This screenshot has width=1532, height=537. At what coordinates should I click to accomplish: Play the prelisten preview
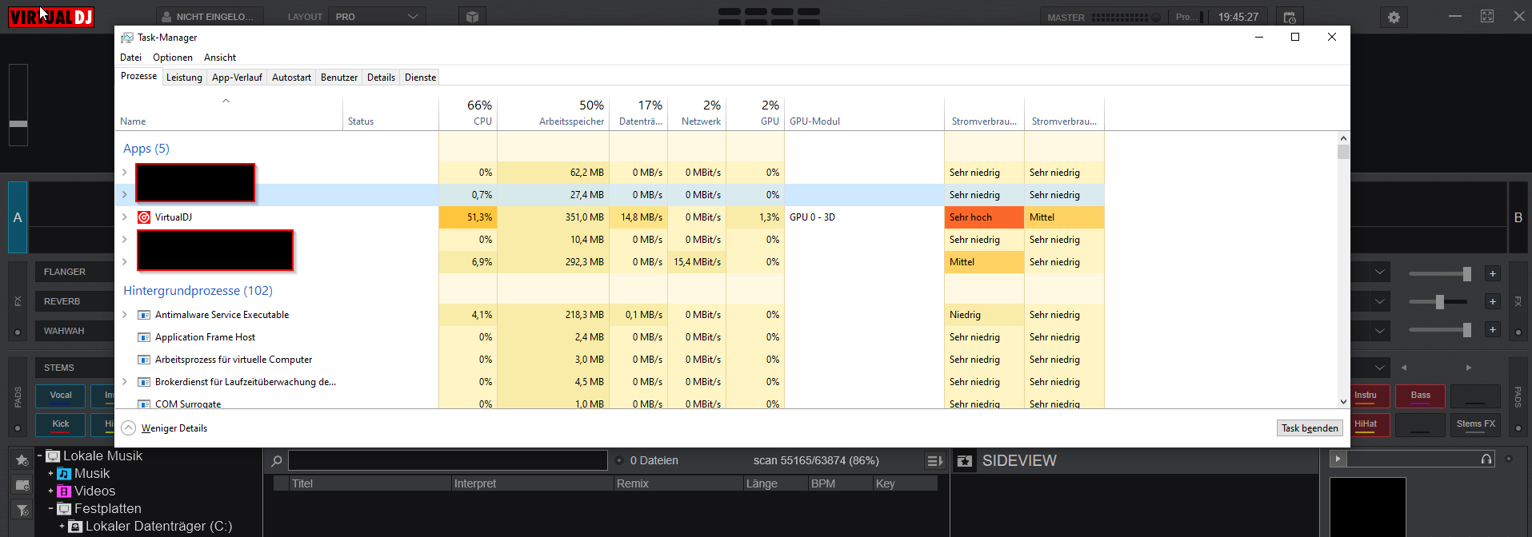[x=1338, y=459]
